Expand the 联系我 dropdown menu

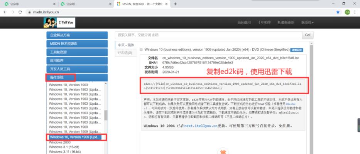click(x=308, y=22)
